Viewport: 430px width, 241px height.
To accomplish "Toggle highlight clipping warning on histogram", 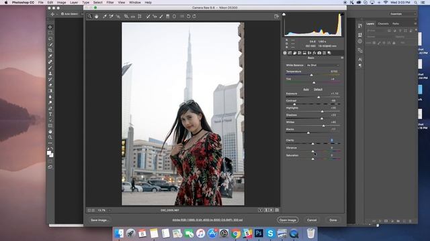I will [342, 14].
